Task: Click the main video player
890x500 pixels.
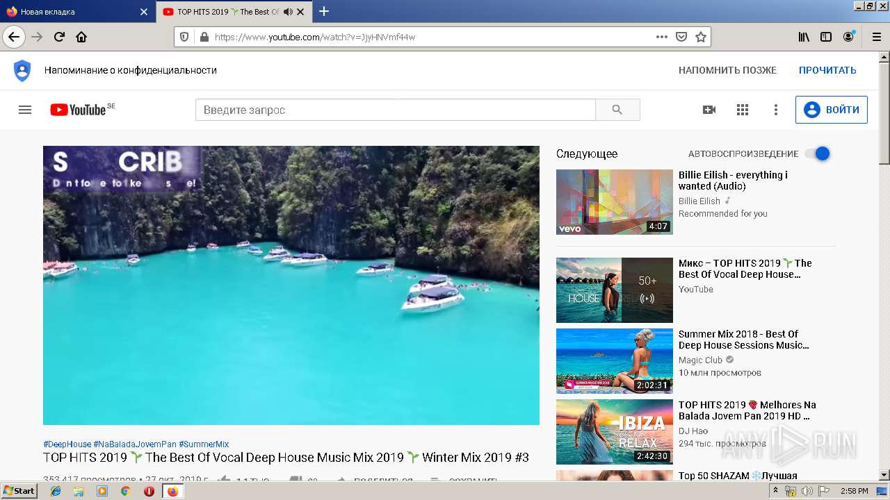Action: point(291,285)
